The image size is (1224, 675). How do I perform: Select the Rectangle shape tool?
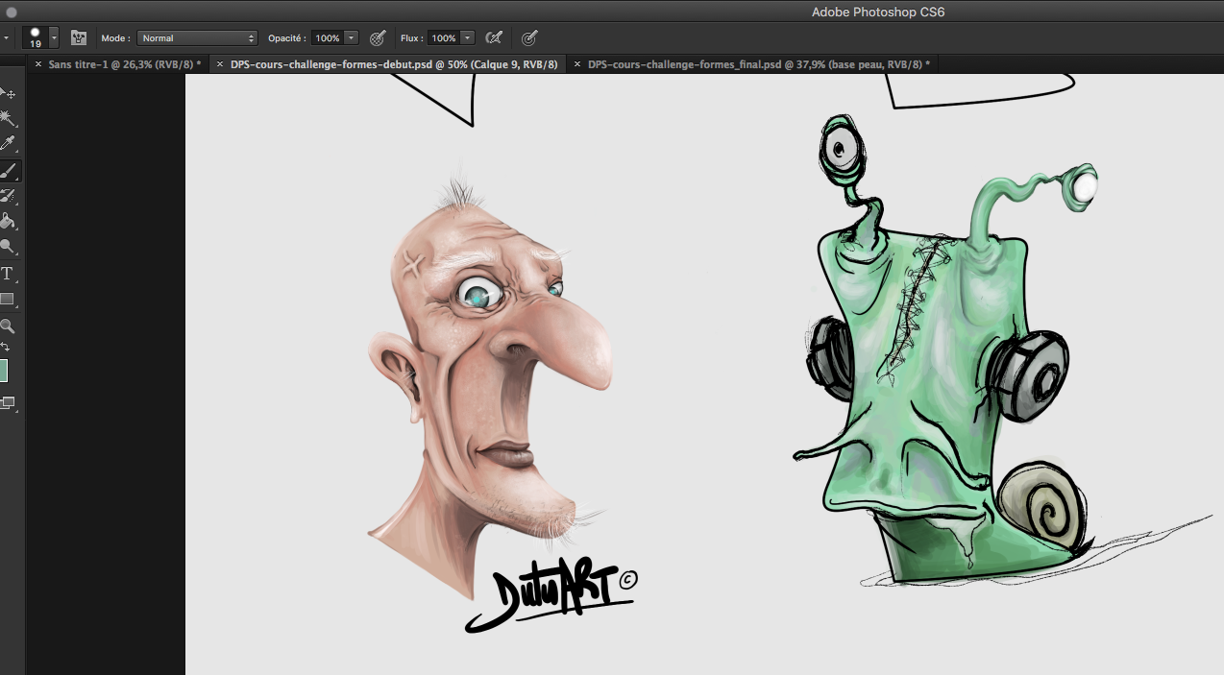click(x=8, y=299)
